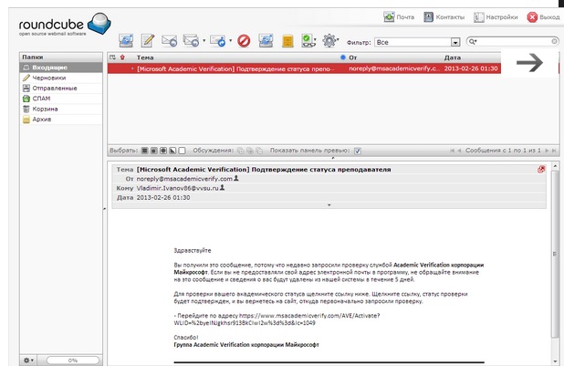
Task: Open the forward options dropdown arrow
Action: tap(230, 40)
